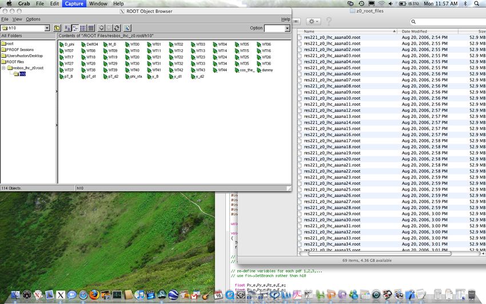The image size is (486, 304).
Task: Select the y_d2 leaf
Action: click(198, 76)
